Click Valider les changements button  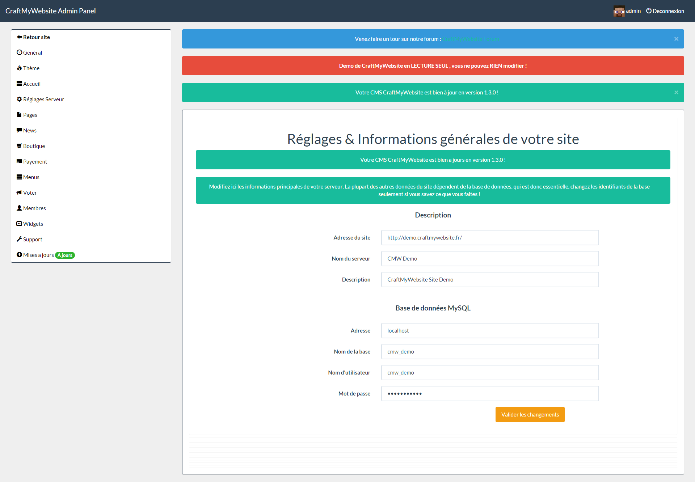tap(530, 415)
